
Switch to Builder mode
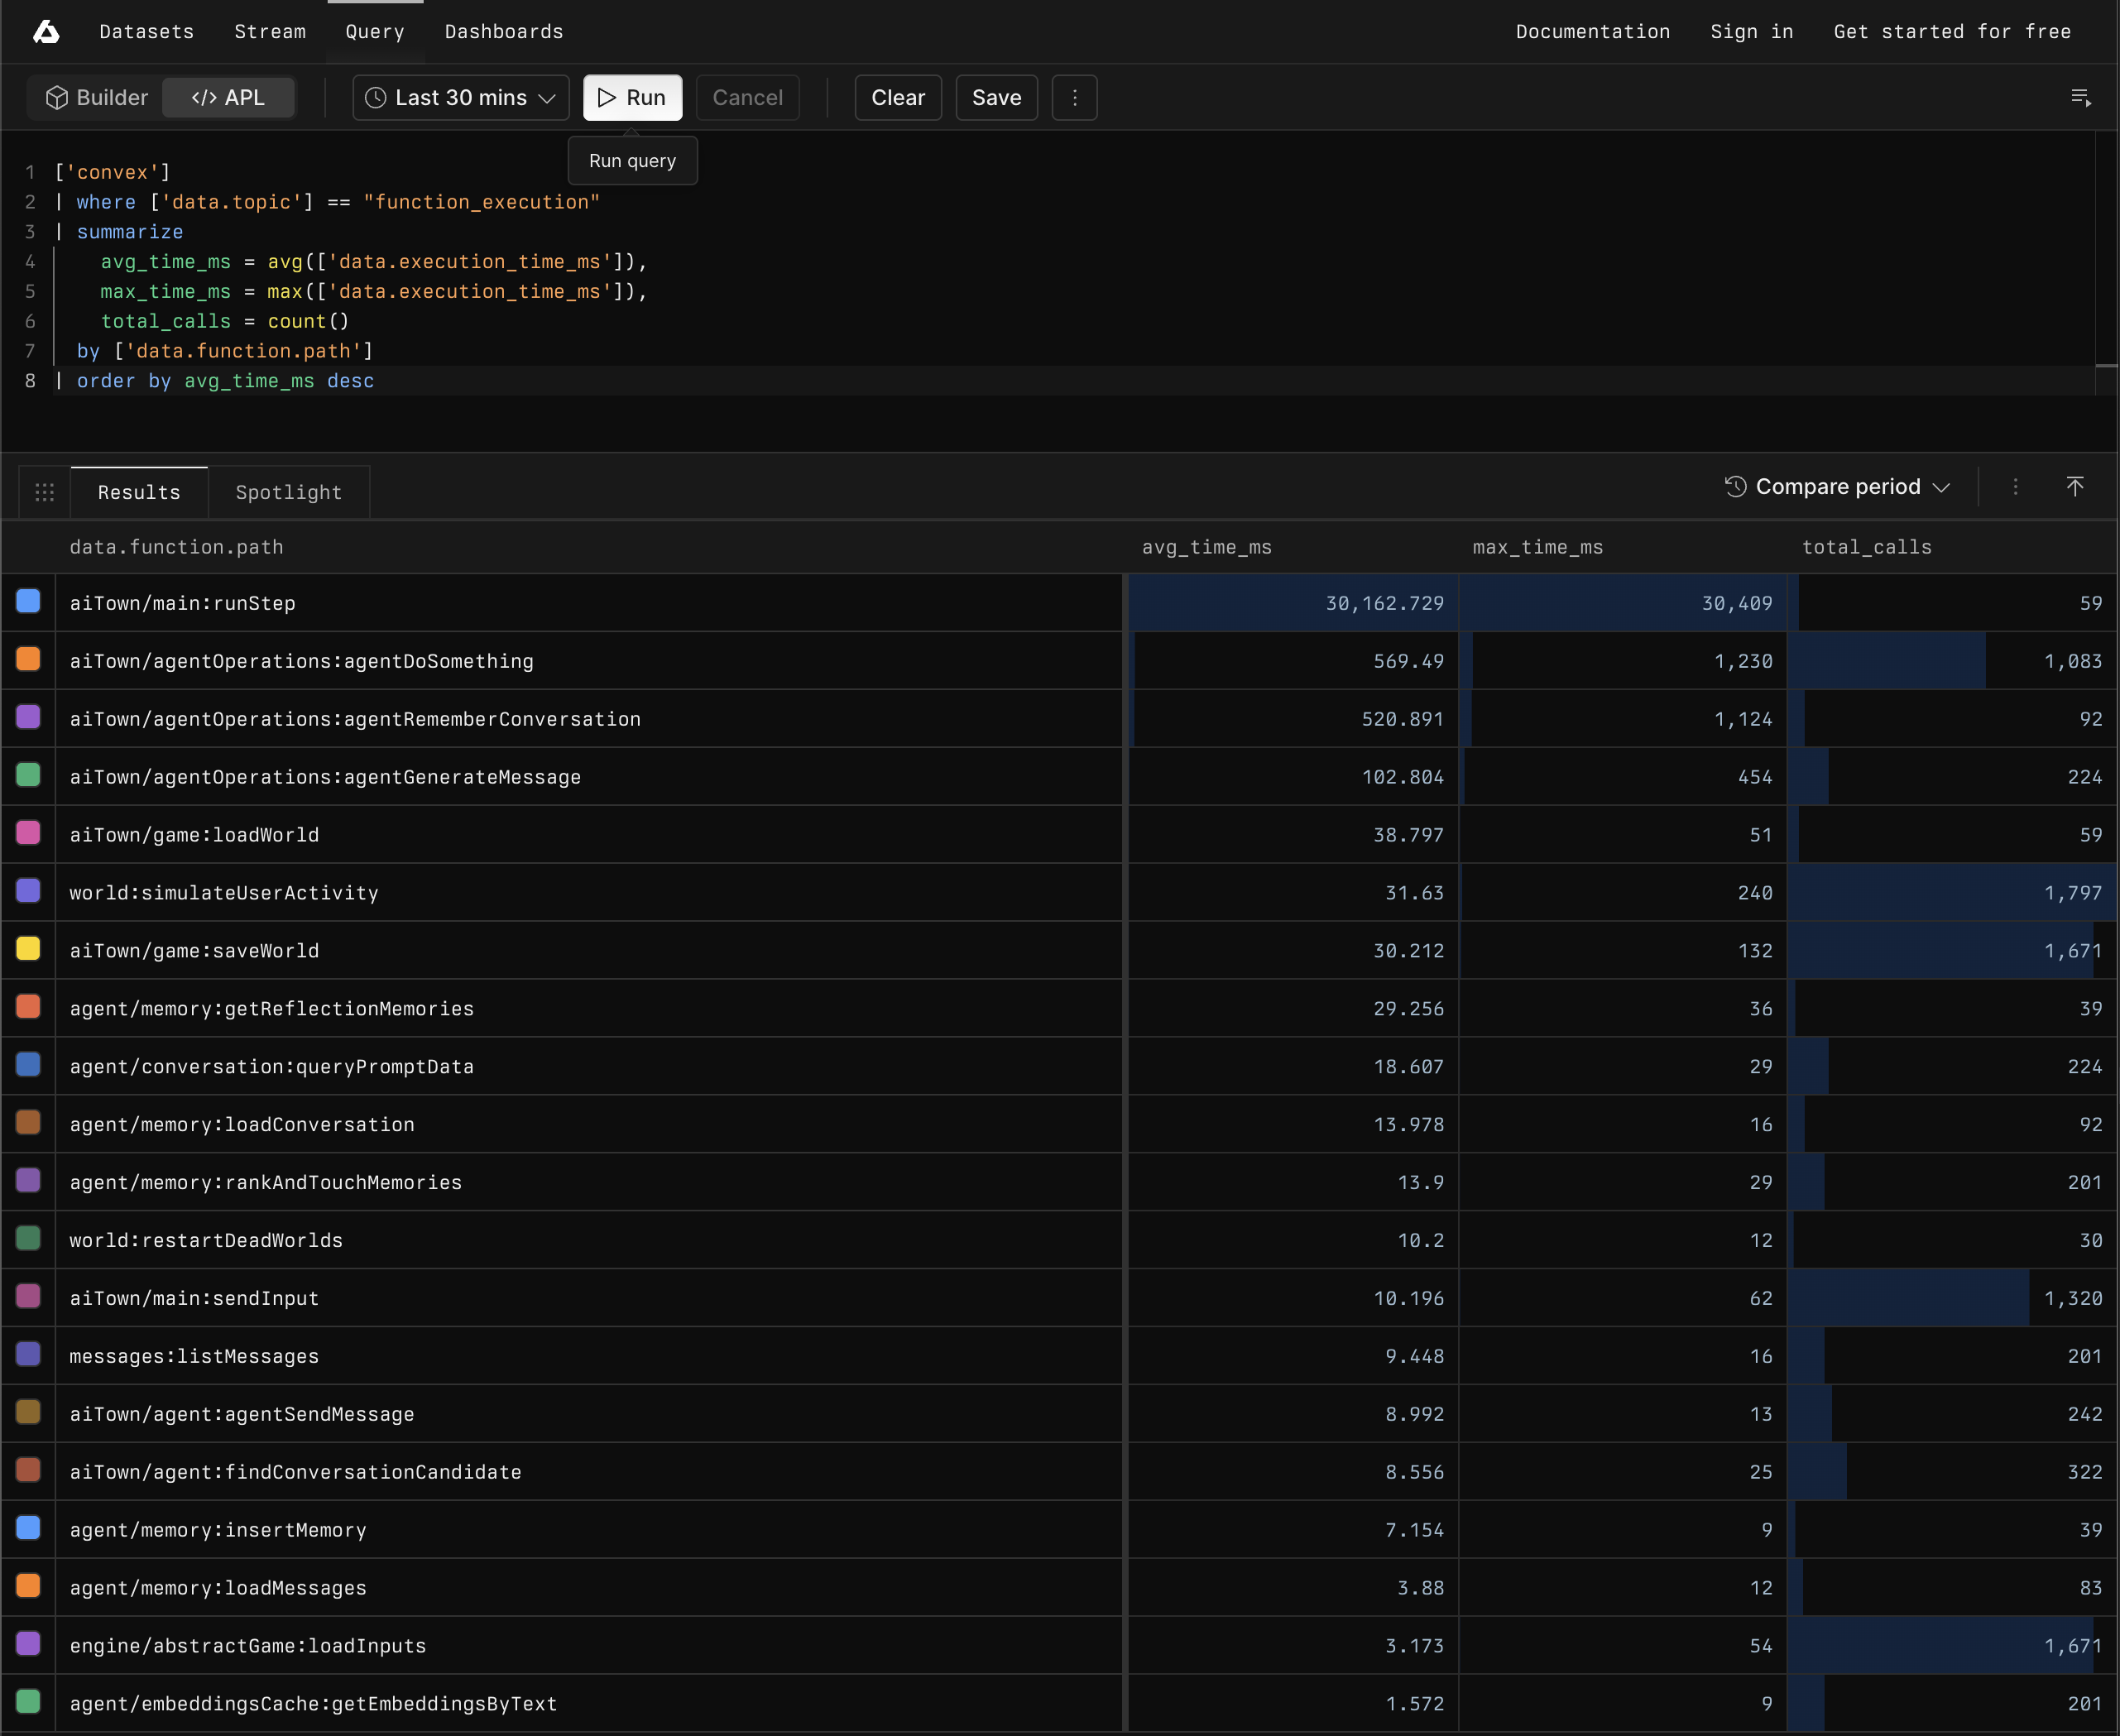(96, 97)
